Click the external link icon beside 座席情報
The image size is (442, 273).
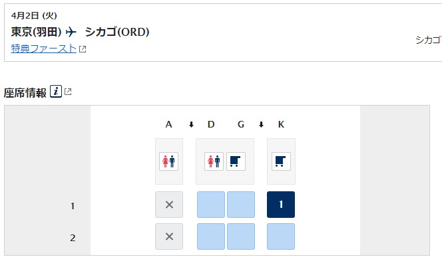[x=68, y=92]
